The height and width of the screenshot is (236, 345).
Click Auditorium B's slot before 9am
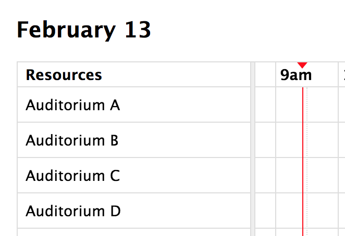[x=265, y=140]
